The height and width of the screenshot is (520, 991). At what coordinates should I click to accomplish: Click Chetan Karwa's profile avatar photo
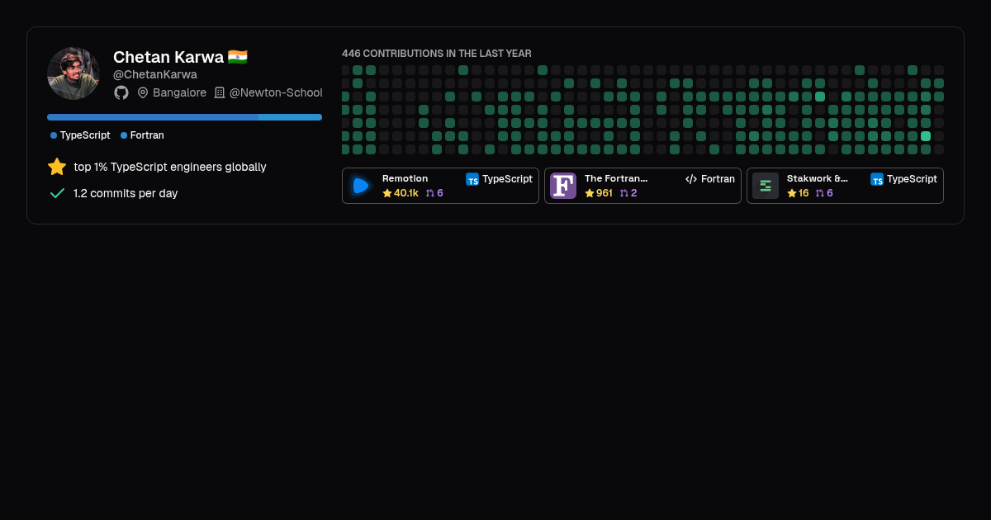tap(73, 73)
